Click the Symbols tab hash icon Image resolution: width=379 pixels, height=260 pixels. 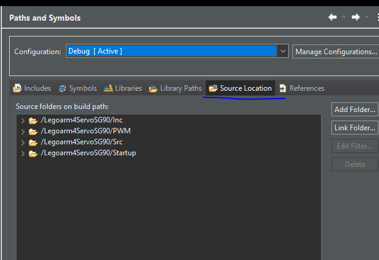point(62,88)
